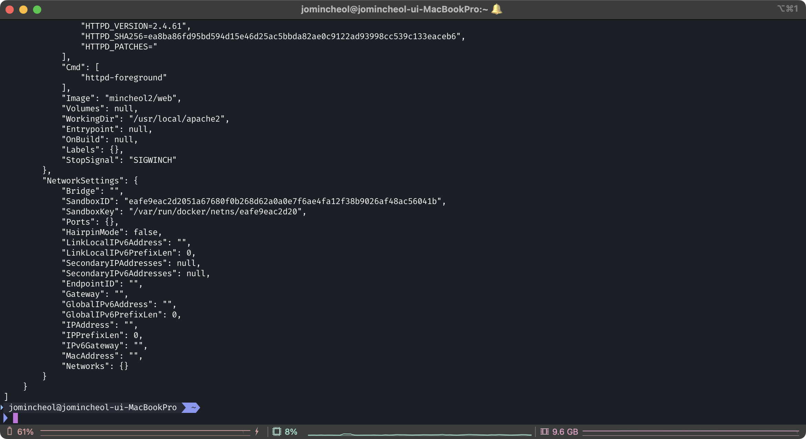Viewport: 806px width, 439px height.
Task: Click the purple terminal cursor block
Action: 15,418
